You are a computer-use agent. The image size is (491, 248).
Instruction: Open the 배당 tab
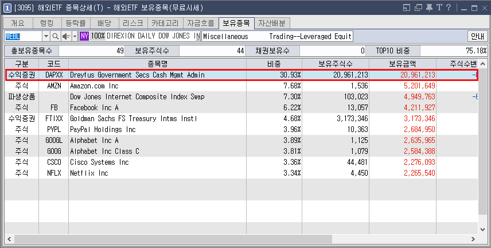pos(104,23)
